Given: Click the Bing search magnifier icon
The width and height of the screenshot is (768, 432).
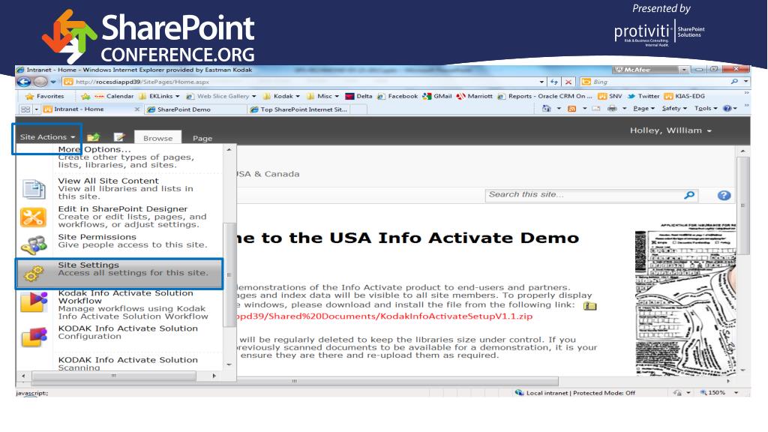Looking at the screenshot, I should pos(733,82).
